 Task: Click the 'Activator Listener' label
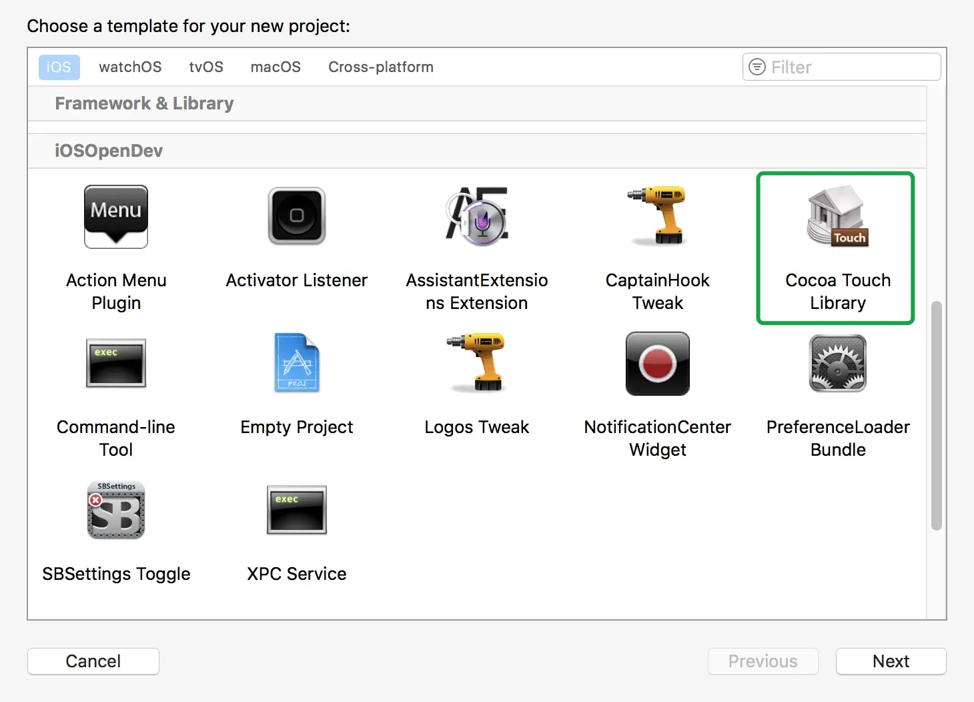click(297, 280)
